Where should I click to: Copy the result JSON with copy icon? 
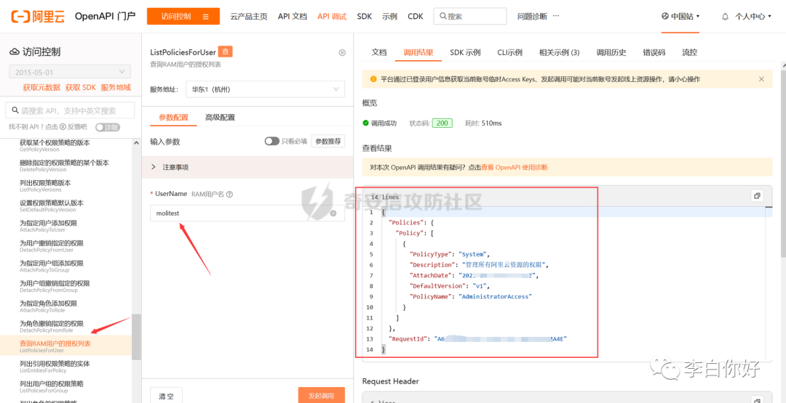[757, 195]
